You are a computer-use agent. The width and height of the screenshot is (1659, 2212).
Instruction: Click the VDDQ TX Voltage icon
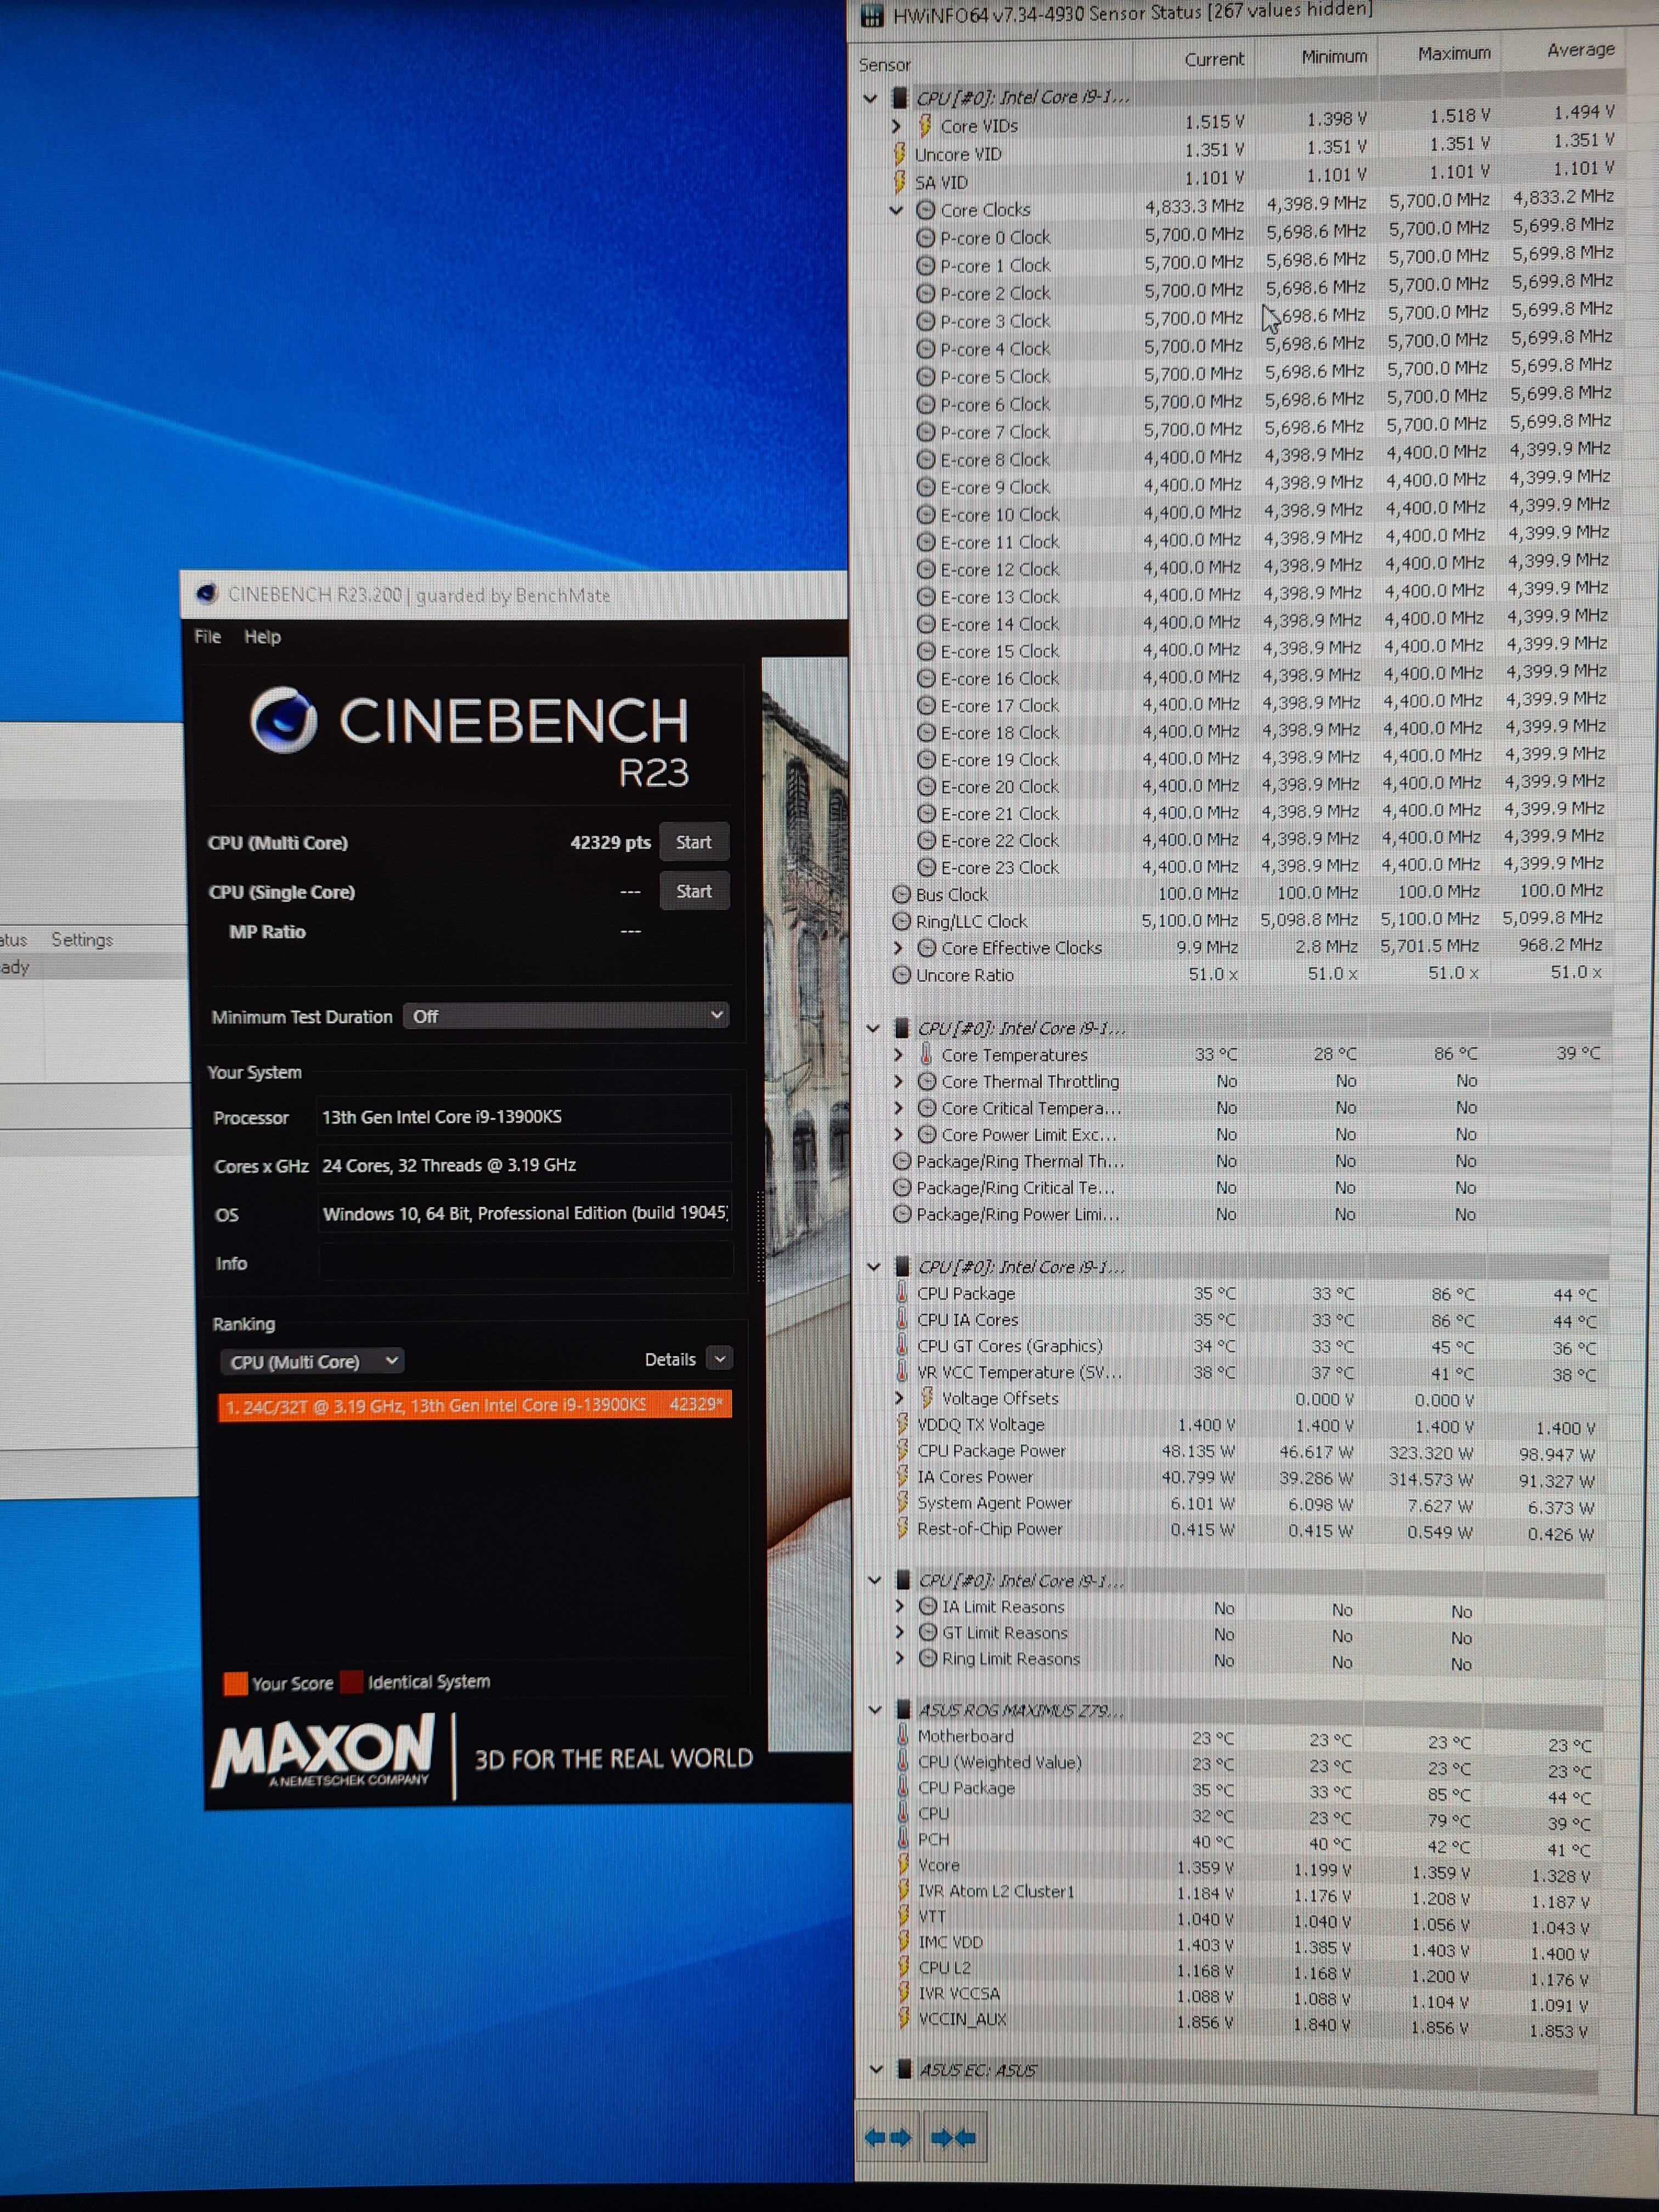tap(903, 1424)
